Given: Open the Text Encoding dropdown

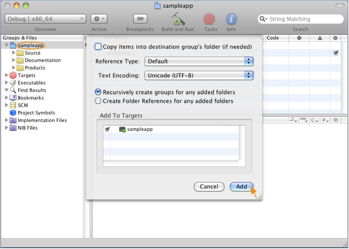Looking at the screenshot, I should pos(199,75).
